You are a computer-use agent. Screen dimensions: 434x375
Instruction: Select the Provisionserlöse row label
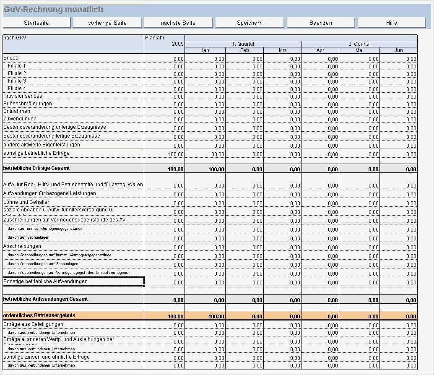pos(23,96)
